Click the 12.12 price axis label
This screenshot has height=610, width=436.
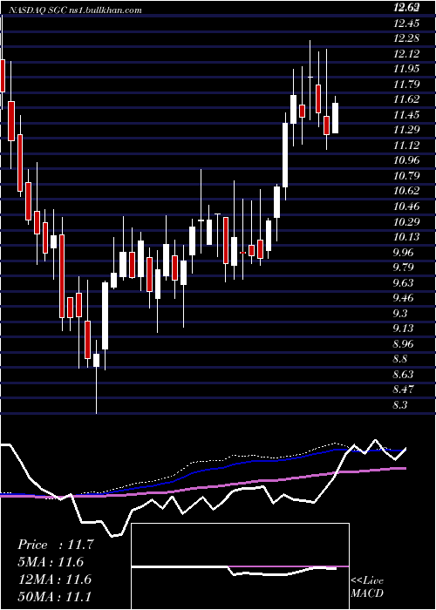pyautogui.click(x=406, y=54)
